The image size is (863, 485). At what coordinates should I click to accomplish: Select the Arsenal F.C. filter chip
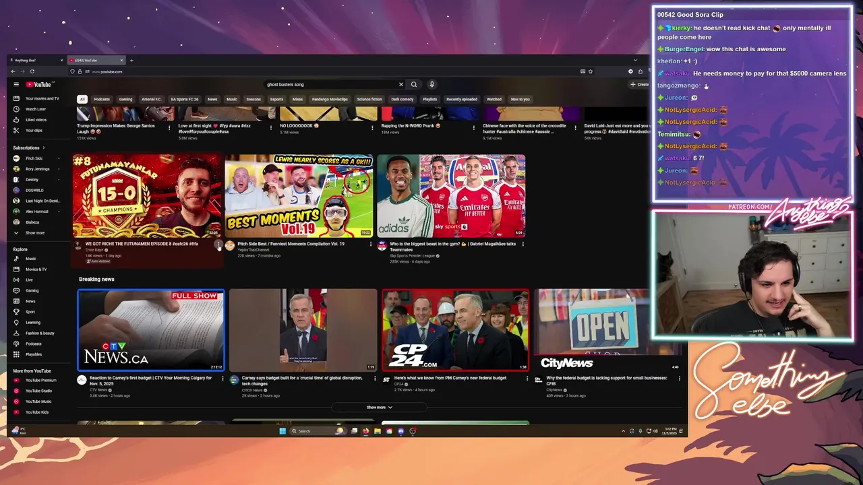click(151, 99)
